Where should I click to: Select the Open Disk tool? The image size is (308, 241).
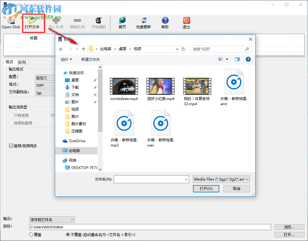[11, 23]
